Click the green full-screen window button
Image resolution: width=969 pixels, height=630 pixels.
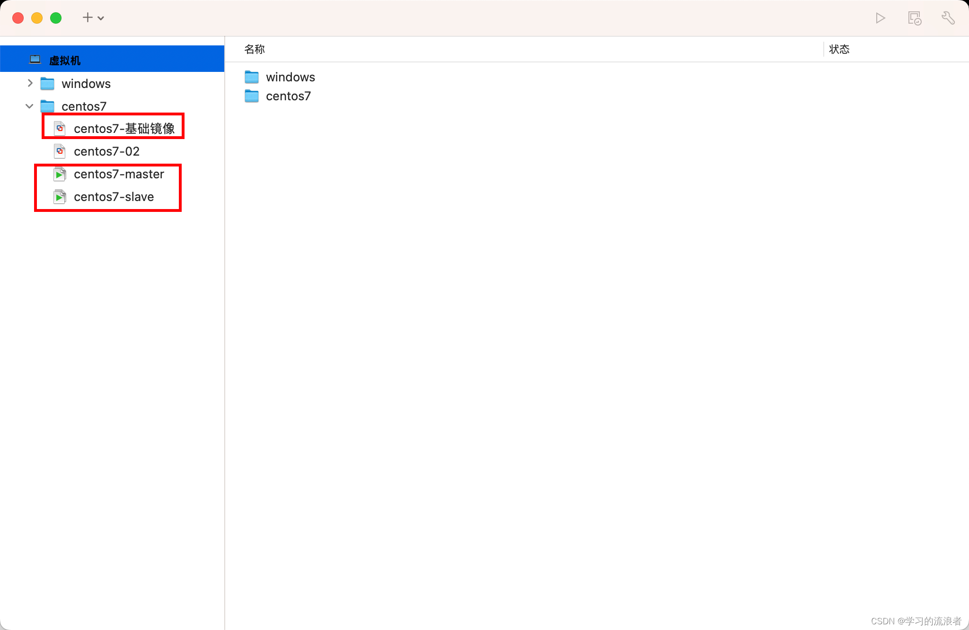(x=56, y=18)
